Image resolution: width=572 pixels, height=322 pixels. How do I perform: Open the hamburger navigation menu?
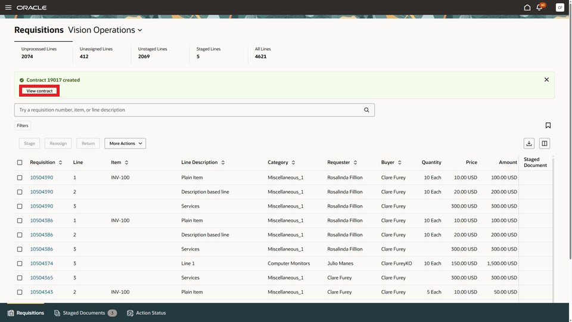[x=8, y=7]
